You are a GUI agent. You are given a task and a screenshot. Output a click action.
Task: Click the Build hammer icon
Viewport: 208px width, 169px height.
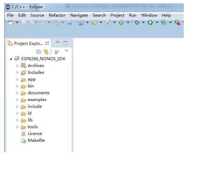coord(56,22)
